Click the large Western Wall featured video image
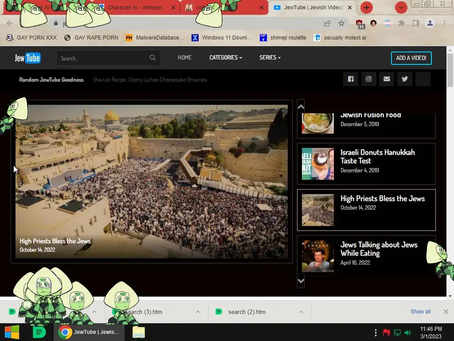This screenshot has height=341, width=454. coord(152,182)
